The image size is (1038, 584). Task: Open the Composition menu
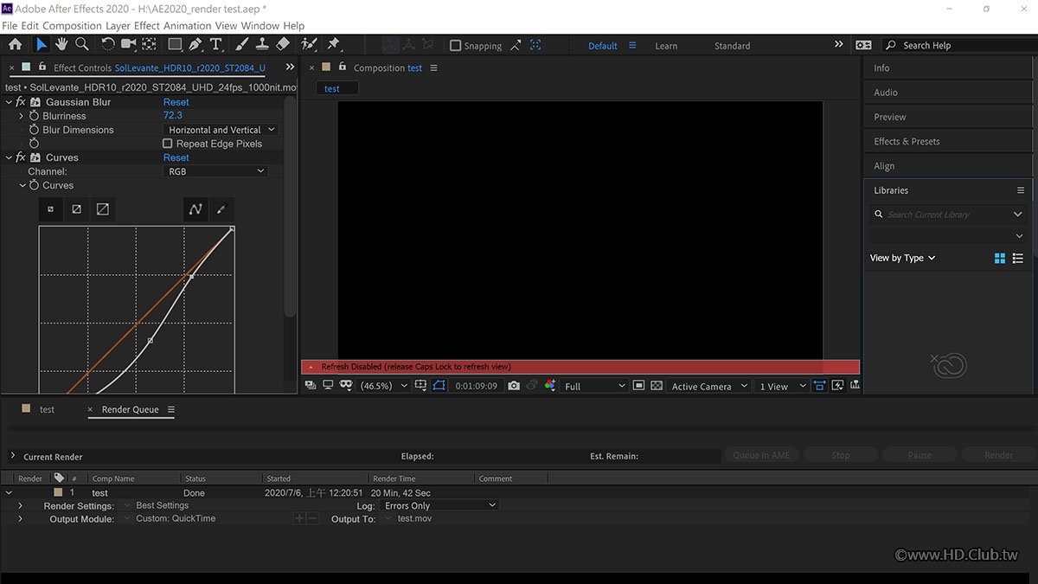[72, 26]
